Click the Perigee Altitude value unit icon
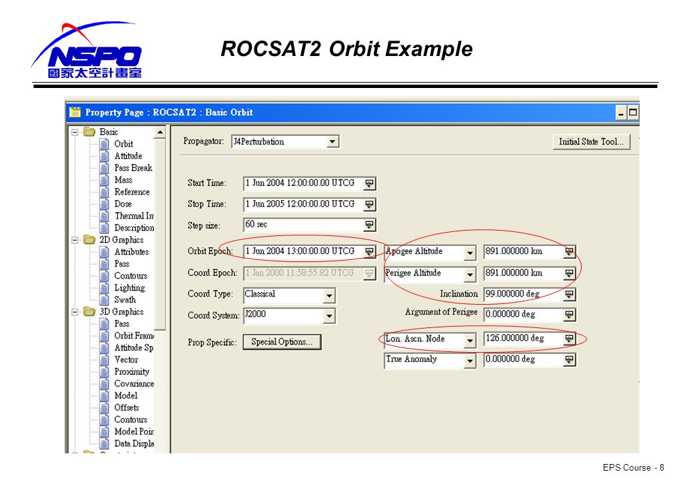 [569, 273]
